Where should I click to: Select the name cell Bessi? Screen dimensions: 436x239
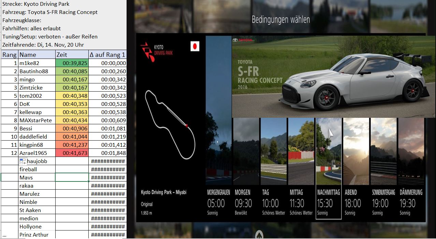coord(37,128)
